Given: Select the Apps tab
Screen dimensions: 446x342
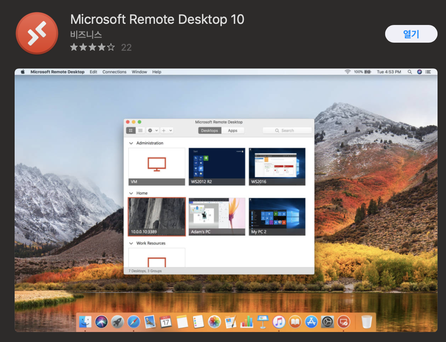Looking at the screenshot, I should tap(232, 131).
